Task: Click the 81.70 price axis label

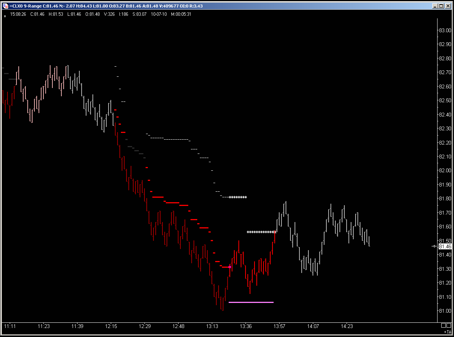Action: tap(445, 213)
